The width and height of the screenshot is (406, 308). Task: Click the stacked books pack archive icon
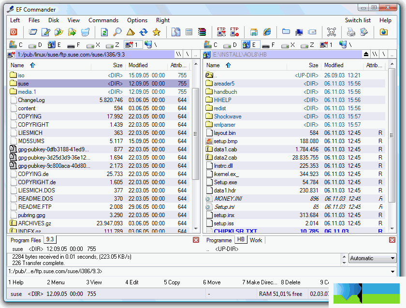[x=202, y=32]
